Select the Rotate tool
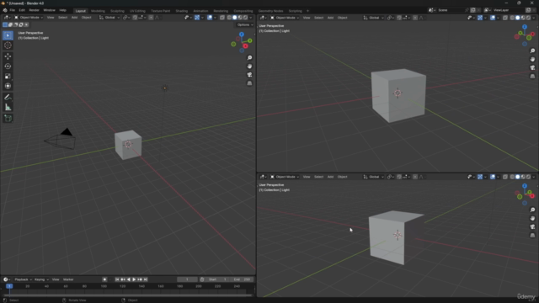539x303 pixels. click(8, 66)
